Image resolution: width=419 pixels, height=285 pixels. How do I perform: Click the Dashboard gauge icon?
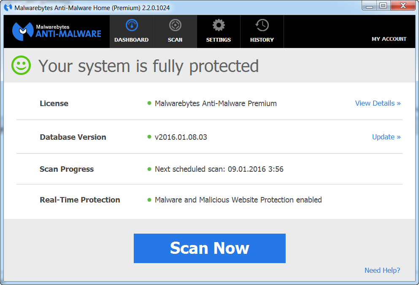click(x=132, y=25)
